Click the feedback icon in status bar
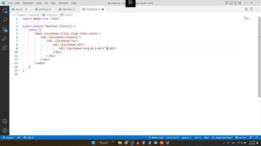This screenshot has height=146, width=261. click(x=251, y=137)
